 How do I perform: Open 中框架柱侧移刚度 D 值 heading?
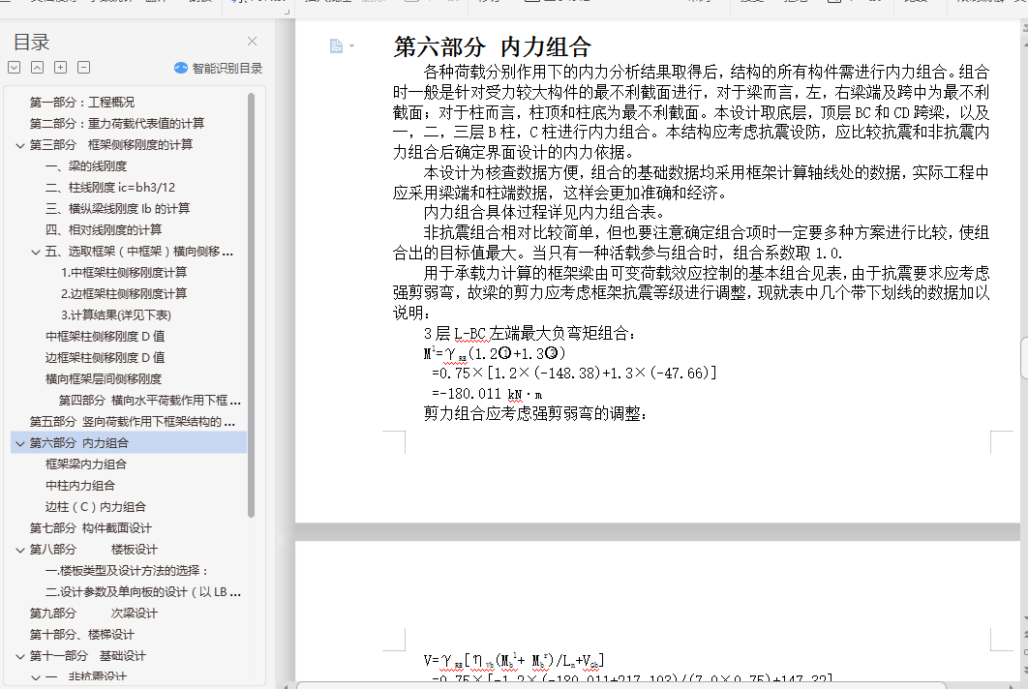click(105, 337)
